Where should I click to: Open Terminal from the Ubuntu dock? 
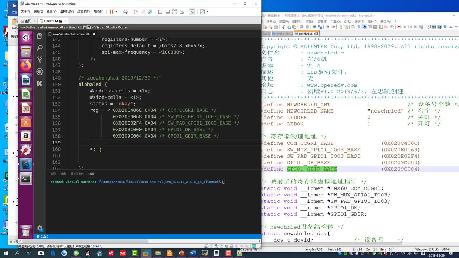tap(25, 178)
